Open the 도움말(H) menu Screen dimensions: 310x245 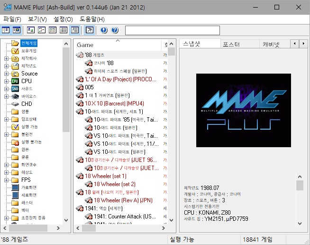(x=92, y=19)
